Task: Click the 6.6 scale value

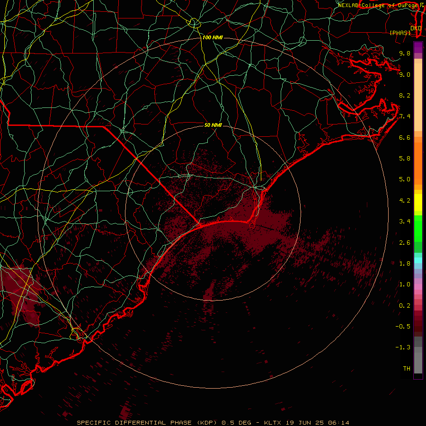Action: tap(405, 137)
